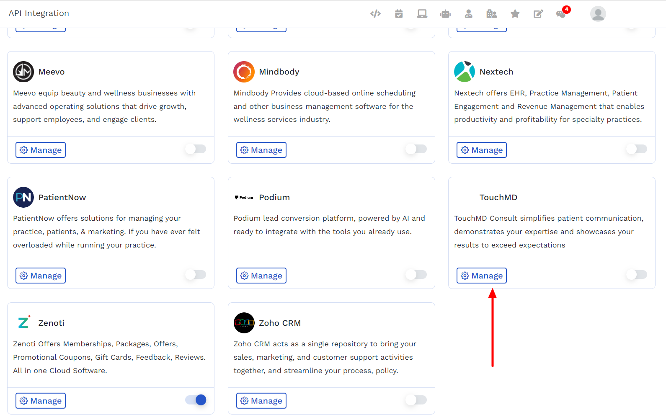Click the PatientNow description paragraph
Image resolution: width=666 pixels, height=415 pixels.
(106, 232)
